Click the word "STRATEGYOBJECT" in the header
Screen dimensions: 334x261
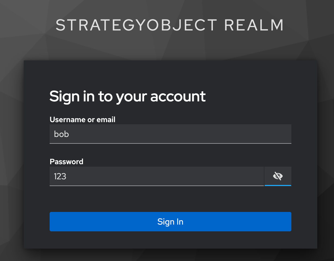coord(136,25)
